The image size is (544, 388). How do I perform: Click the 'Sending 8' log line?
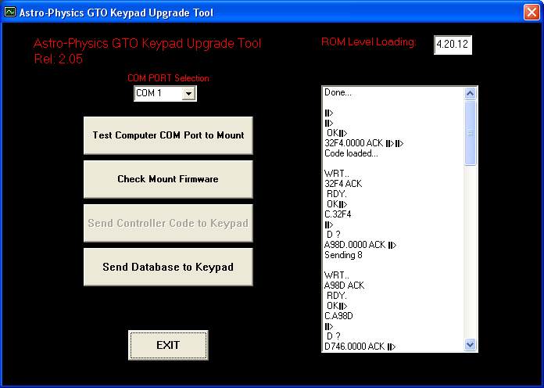pyautogui.click(x=343, y=255)
